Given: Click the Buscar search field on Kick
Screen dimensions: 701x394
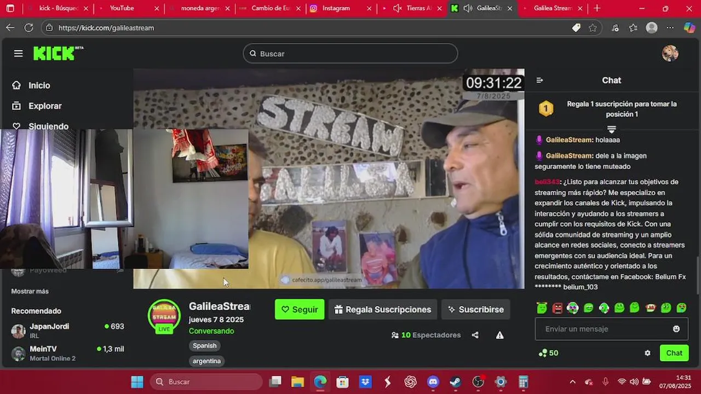Looking at the screenshot, I should (x=350, y=54).
